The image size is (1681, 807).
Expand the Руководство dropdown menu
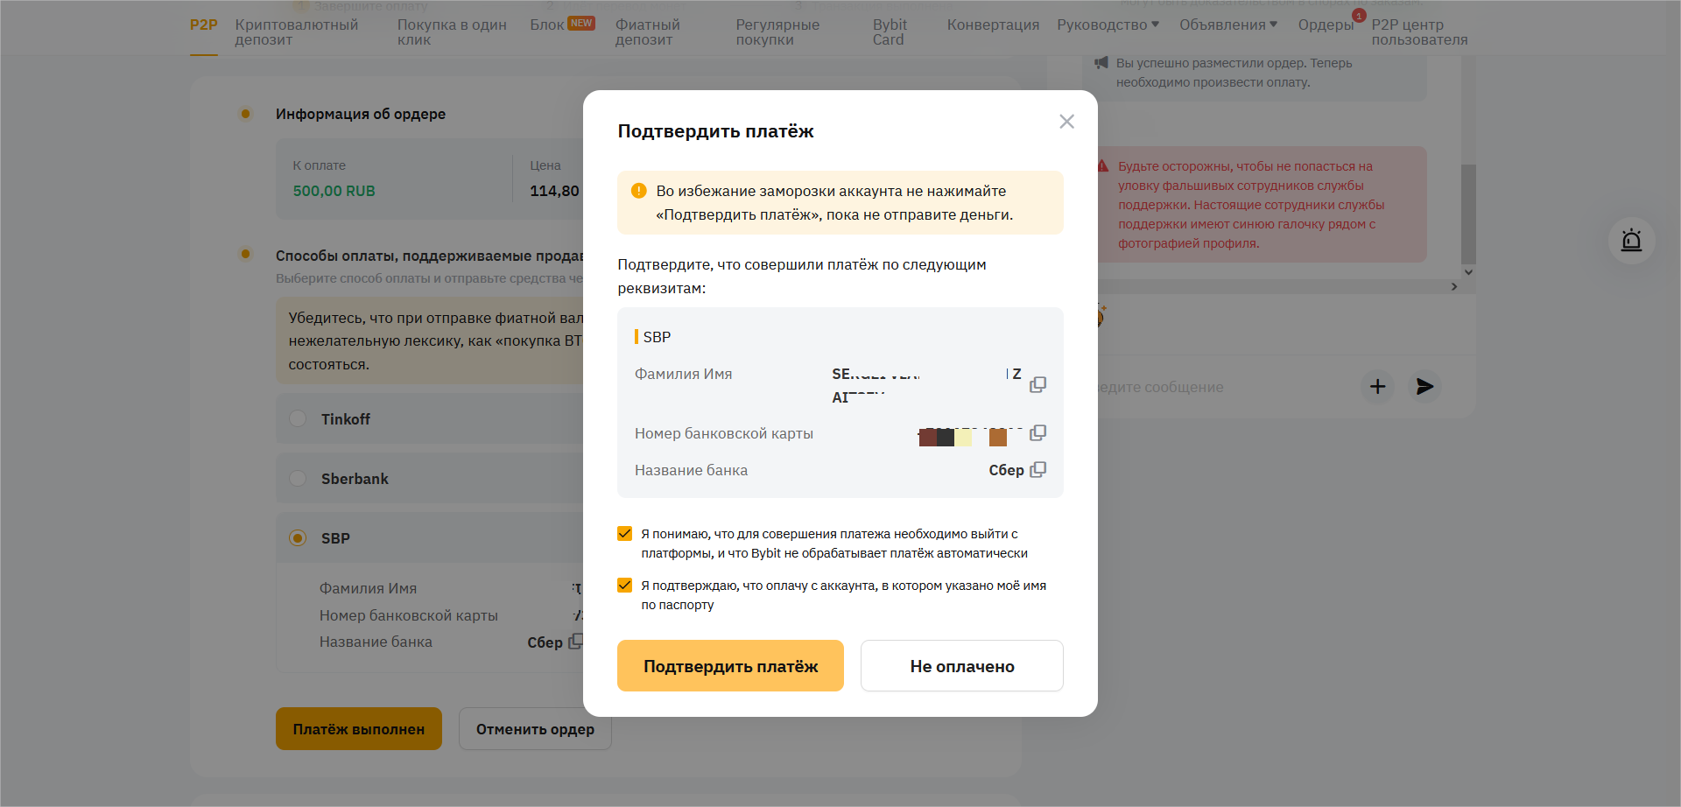coord(1108,25)
